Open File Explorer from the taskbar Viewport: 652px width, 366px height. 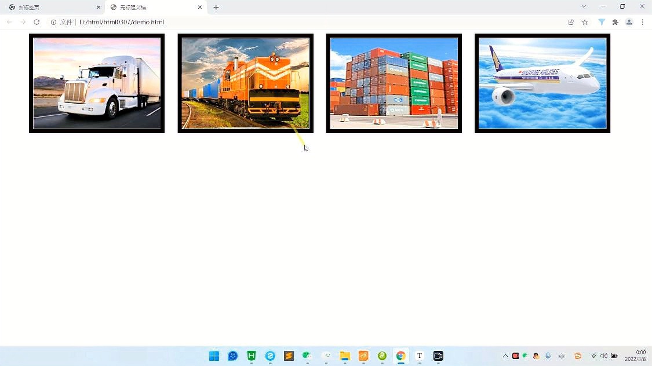click(345, 356)
